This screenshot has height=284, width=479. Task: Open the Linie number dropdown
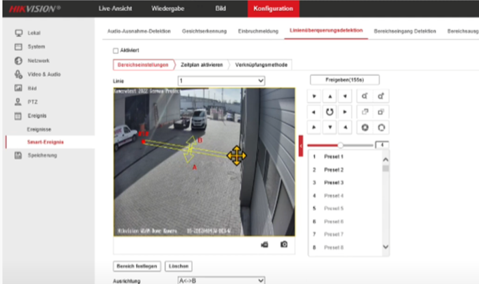pos(221,81)
